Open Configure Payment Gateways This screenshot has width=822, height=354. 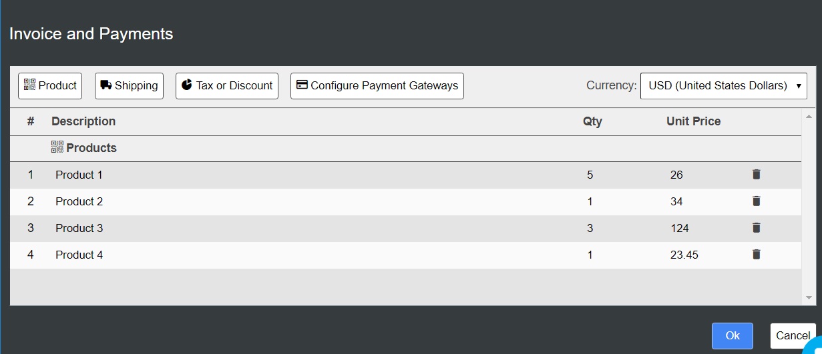pos(377,86)
